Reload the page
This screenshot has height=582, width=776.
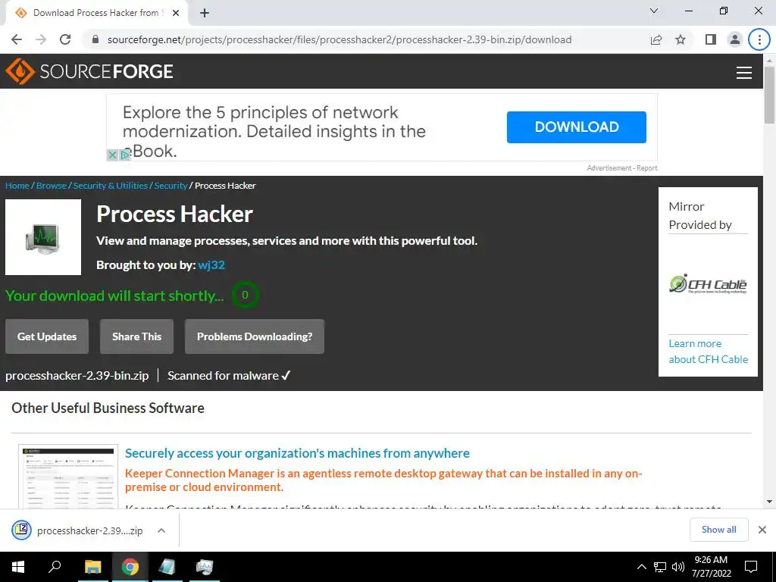click(x=65, y=39)
